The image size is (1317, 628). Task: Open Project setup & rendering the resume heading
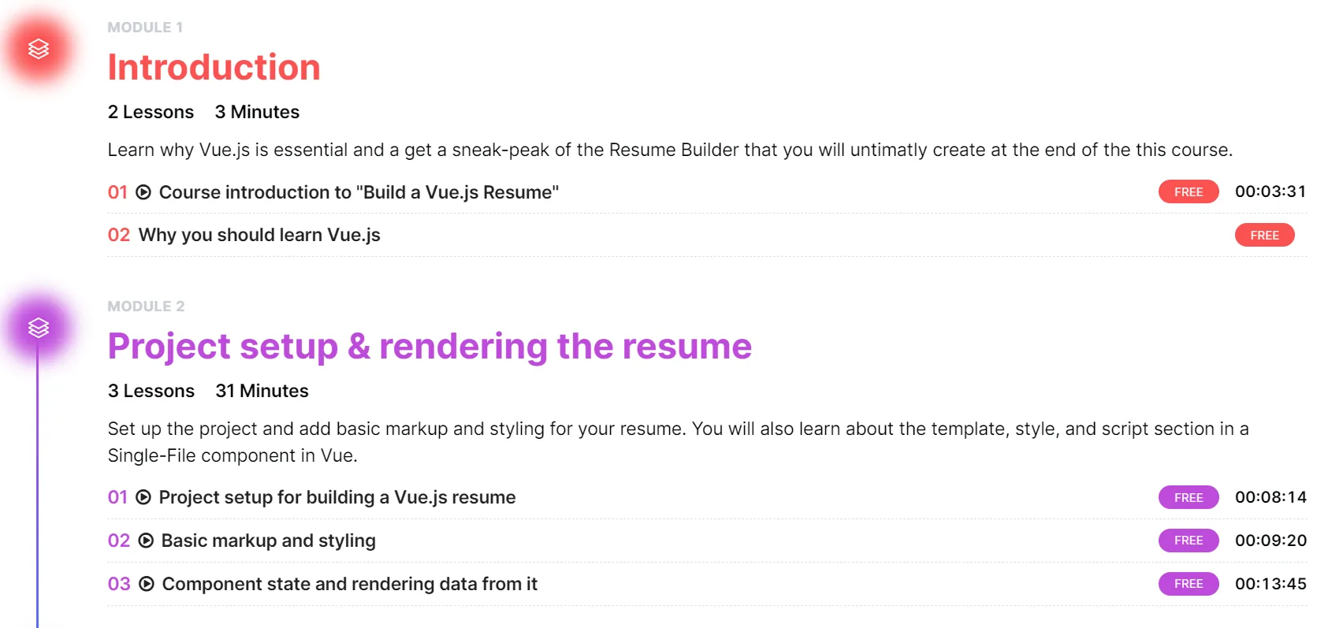click(430, 347)
